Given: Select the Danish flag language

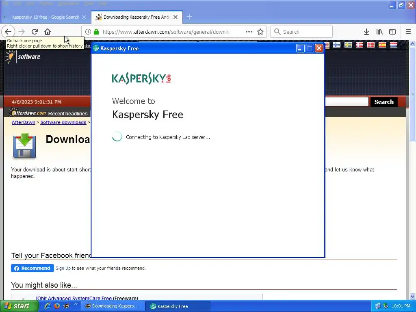Looking at the screenshot, I should (x=371, y=45).
